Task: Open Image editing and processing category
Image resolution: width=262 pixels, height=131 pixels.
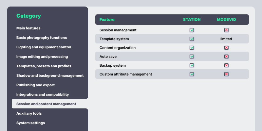Action: click(x=42, y=57)
